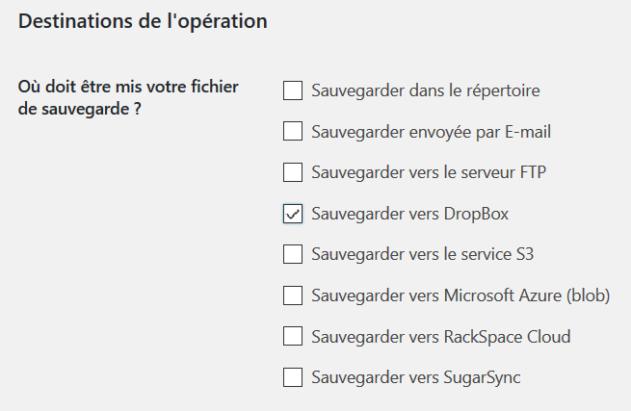Tick the checkbox for backup sent by E-mail
631x411 pixels.
pos(293,132)
